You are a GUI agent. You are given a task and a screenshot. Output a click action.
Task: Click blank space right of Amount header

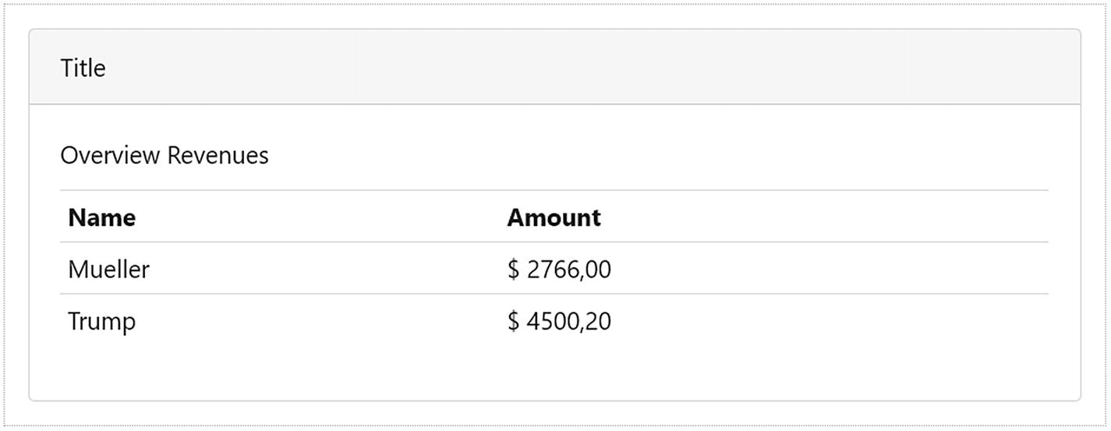coord(819,217)
